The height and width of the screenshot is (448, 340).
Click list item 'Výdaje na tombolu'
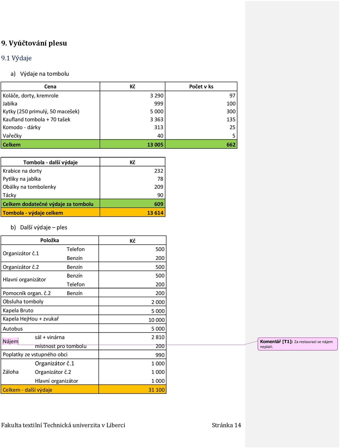(45, 74)
